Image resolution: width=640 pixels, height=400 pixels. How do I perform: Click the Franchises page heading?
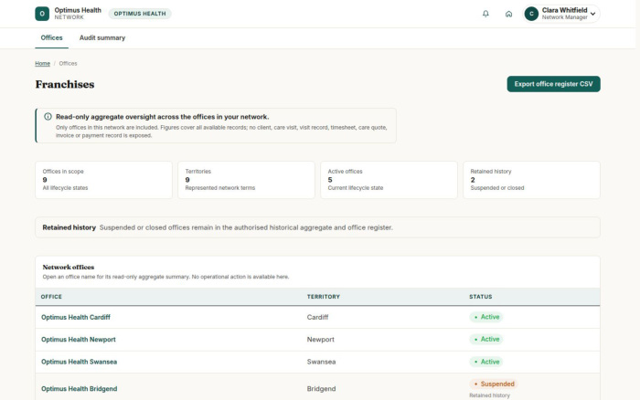[65, 84]
